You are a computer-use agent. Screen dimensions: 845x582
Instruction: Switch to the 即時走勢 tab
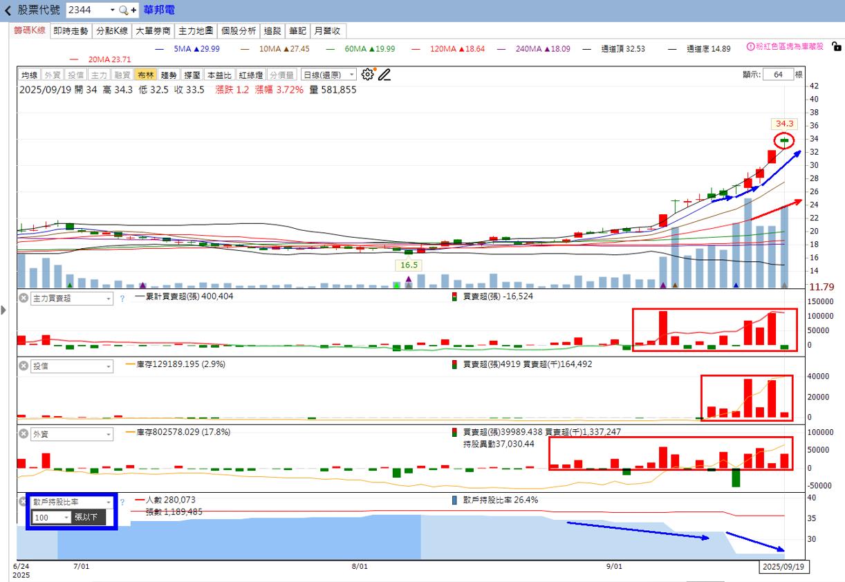tap(71, 30)
